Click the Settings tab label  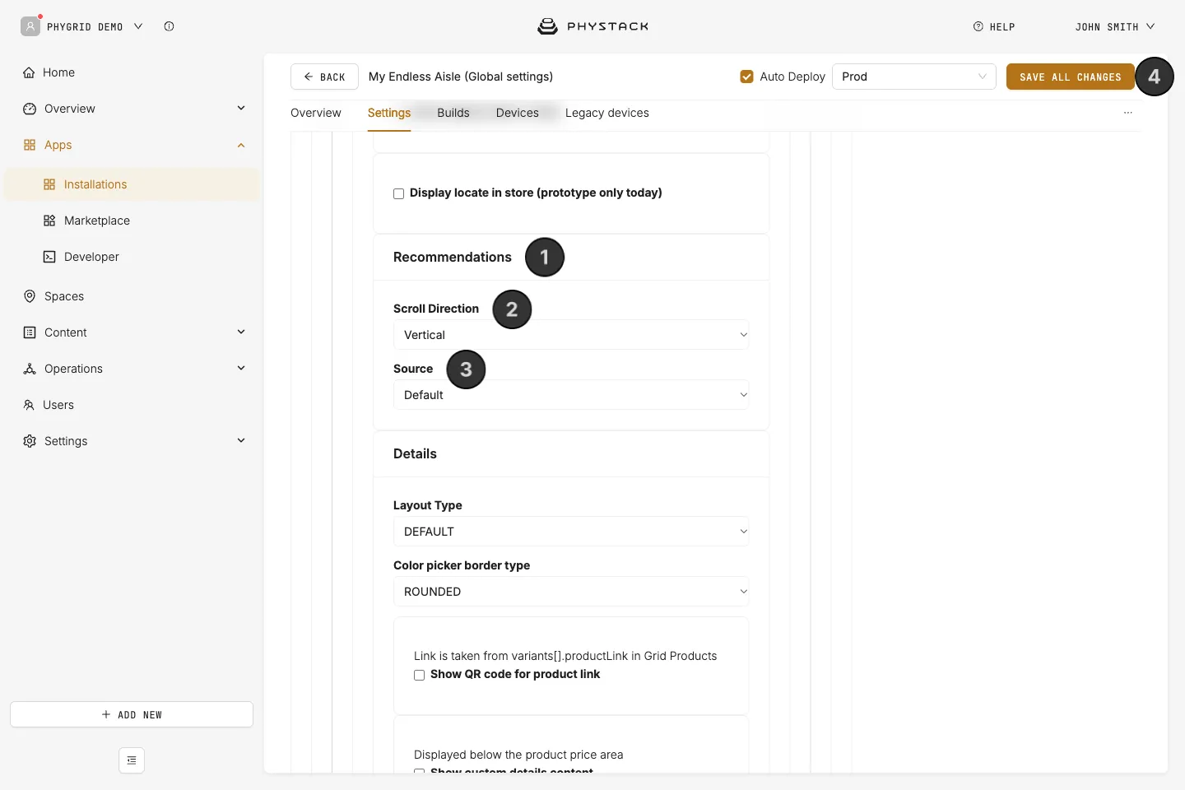point(389,113)
